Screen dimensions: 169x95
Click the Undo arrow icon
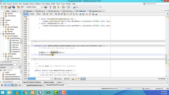[x=18, y=7]
